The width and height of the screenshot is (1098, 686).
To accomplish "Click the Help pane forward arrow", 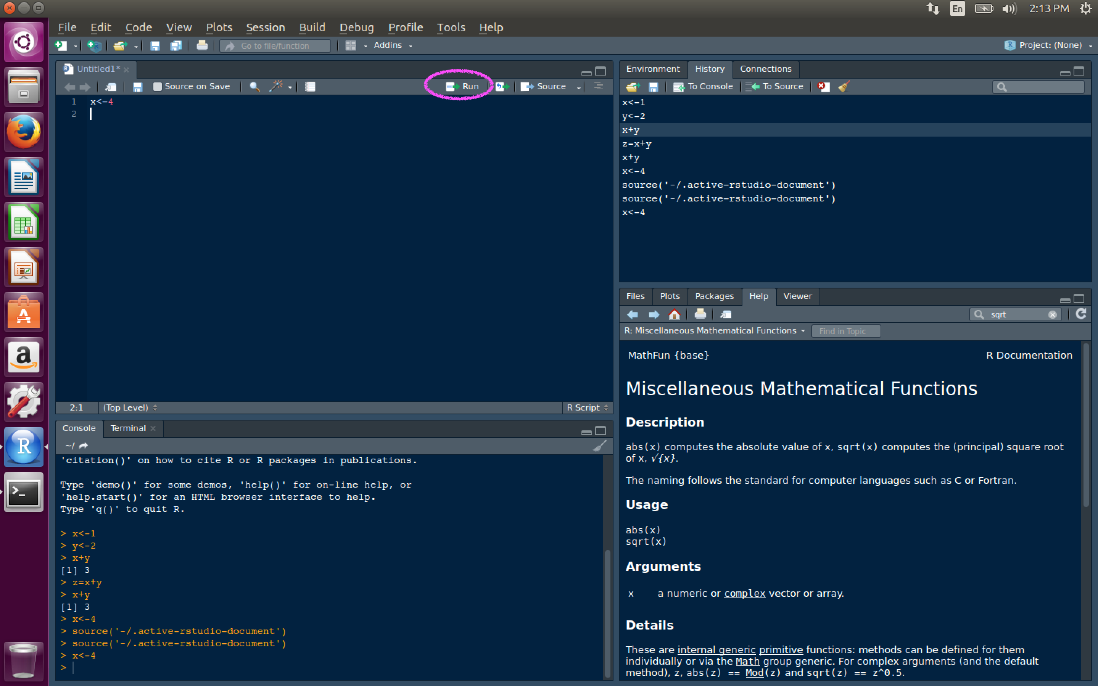I will 654,314.
